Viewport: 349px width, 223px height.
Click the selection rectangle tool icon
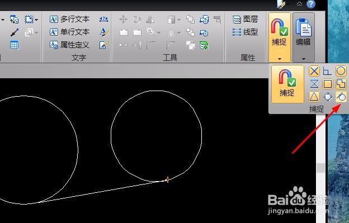coord(171,20)
